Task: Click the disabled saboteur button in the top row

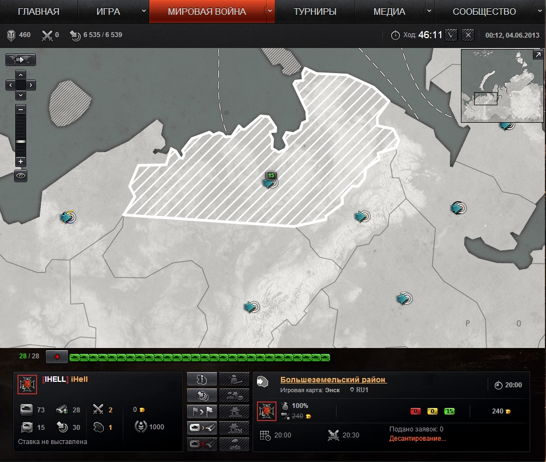Action: [235, 379]
